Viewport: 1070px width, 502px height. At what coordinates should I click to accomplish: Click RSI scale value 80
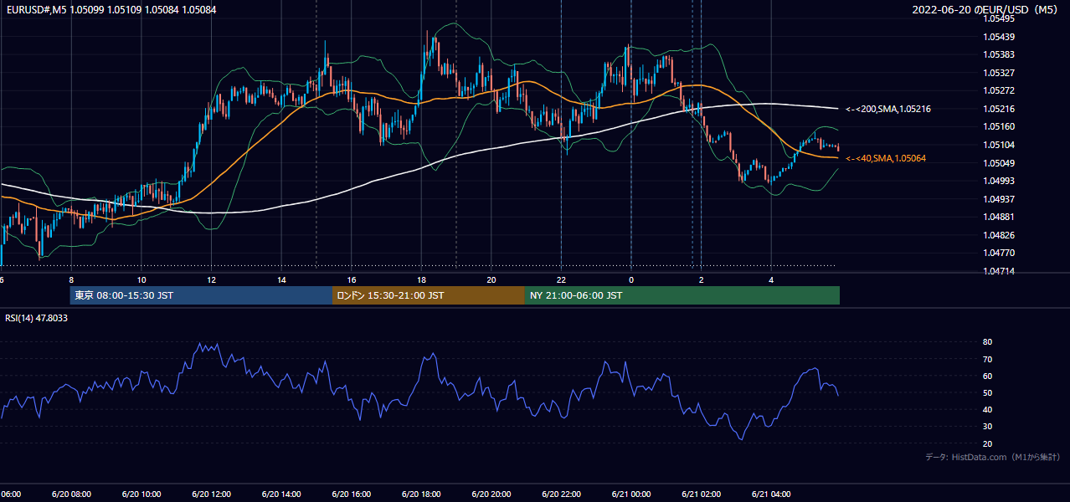click(x=987, y=342)
